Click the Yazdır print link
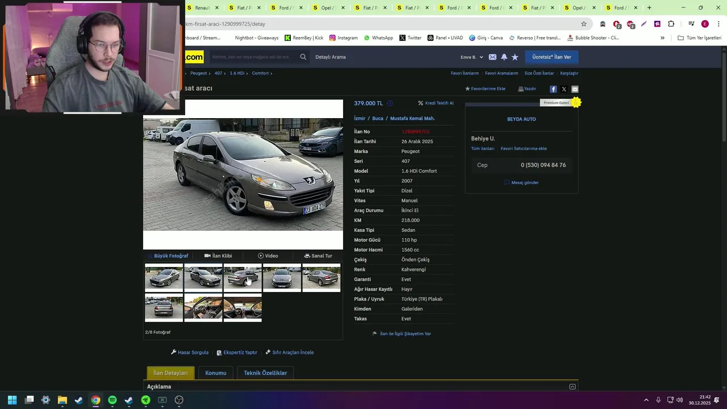 pyautogui.click(x=527, y=89)
